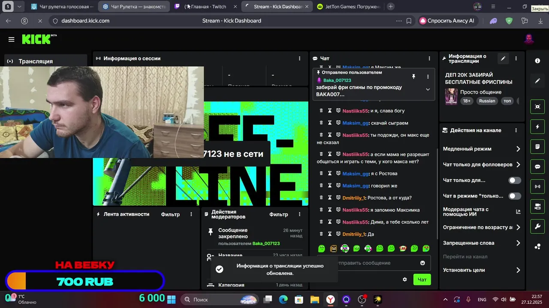Toggle the stream preview icon in sidebar

pos(537,107)
